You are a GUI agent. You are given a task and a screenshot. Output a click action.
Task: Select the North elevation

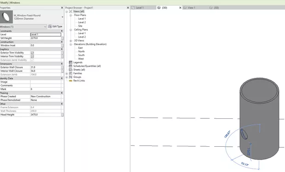tap(81, 51)
